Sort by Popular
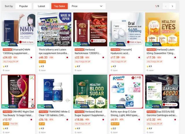The width and height of the screenshot is (185, 134). tap(23, 6)
